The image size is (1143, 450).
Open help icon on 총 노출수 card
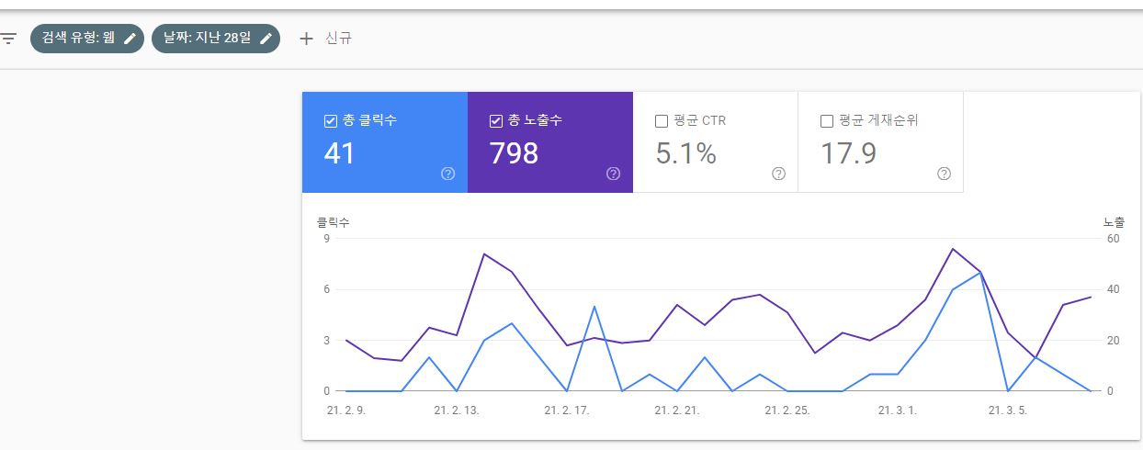[614, 174]
